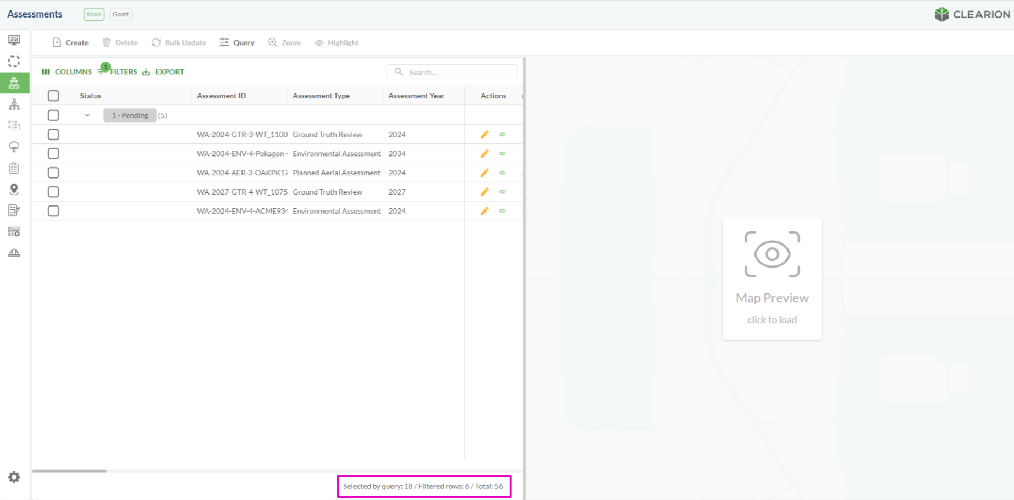Switch to the Gantt tab
1014x500 pixels.
120,14
